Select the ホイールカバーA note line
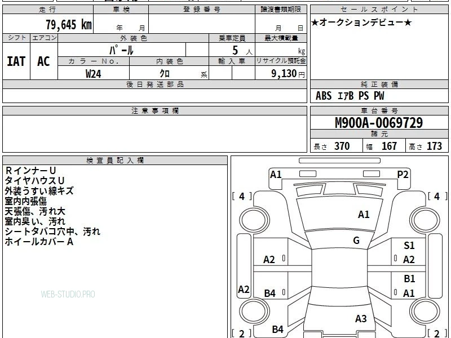The image size is (451, 338). coord(39,242)
